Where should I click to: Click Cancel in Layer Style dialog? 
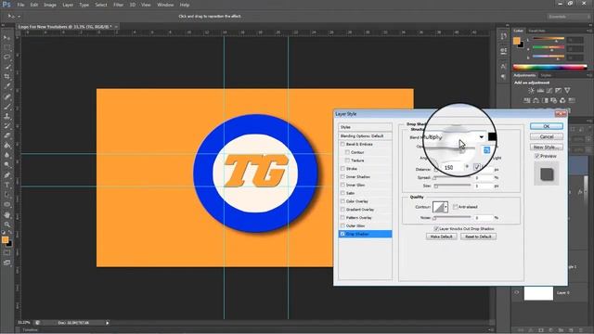tap(547, 136)
